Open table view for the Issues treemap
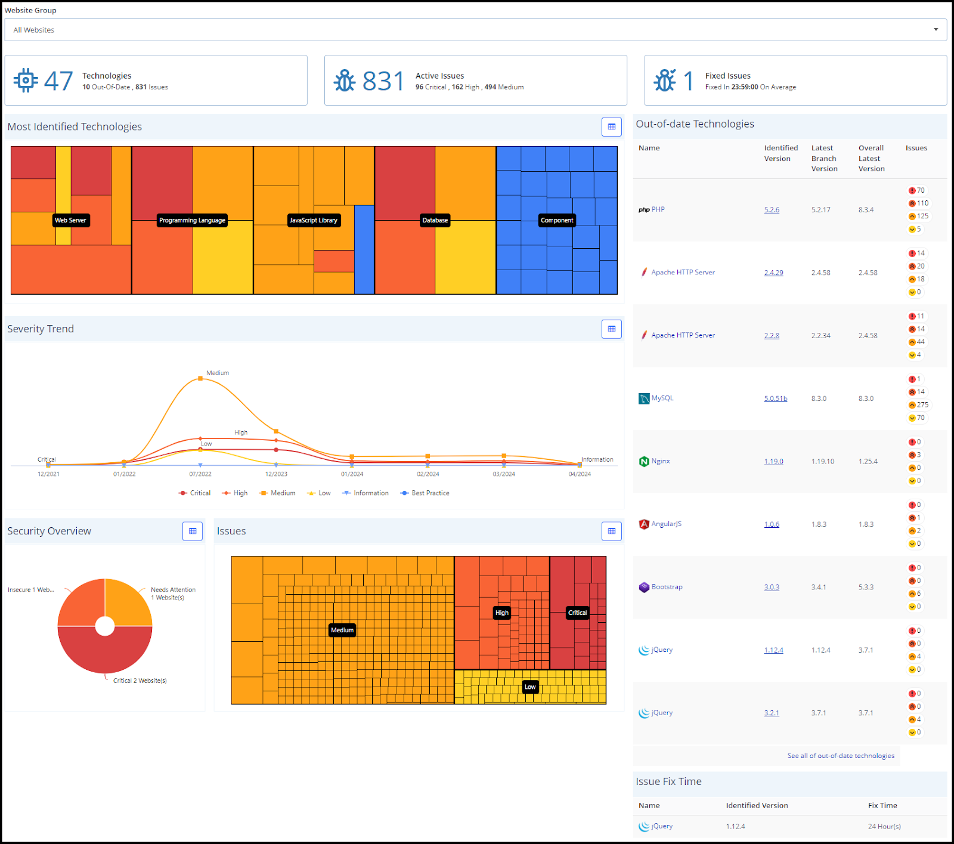The image size is (954, 844). (x=611, y=531)
